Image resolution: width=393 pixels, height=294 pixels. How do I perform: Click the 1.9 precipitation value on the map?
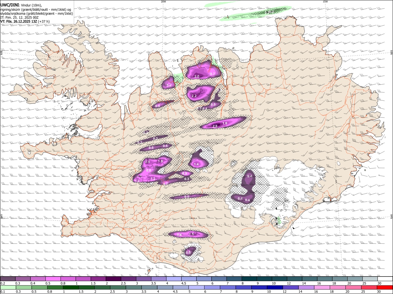click(x=160, y=161)
